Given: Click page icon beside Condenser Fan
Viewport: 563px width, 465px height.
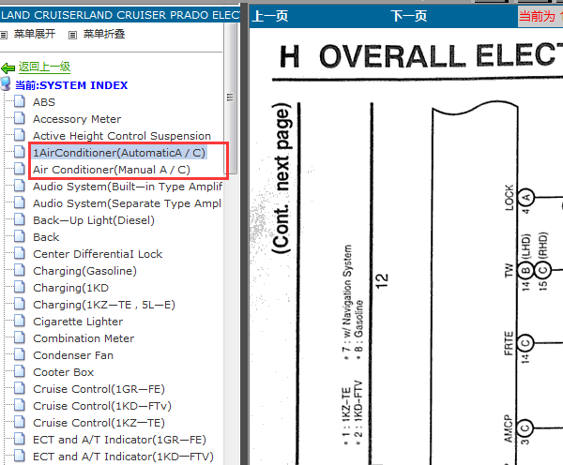Looking at the screenshot, I should (20, 354).
